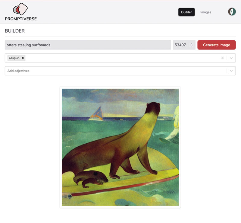Expand the Add adjectives dropdown
The height and width of the screenshot is (223, 241).
click(x=231, y=71)
